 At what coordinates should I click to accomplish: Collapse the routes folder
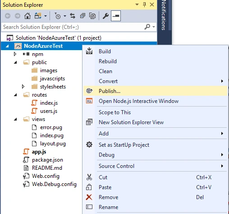pos(15,95)
